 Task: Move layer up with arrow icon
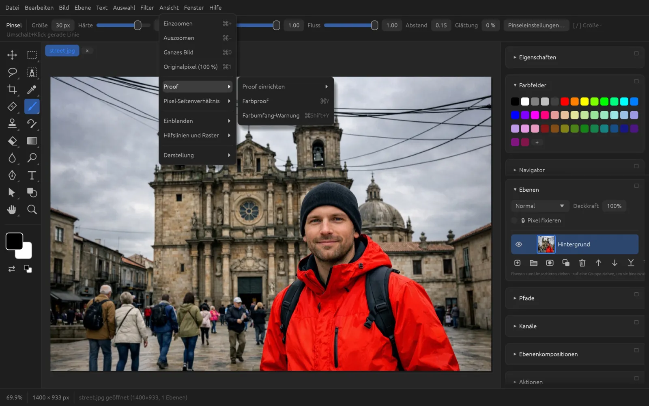598,263
